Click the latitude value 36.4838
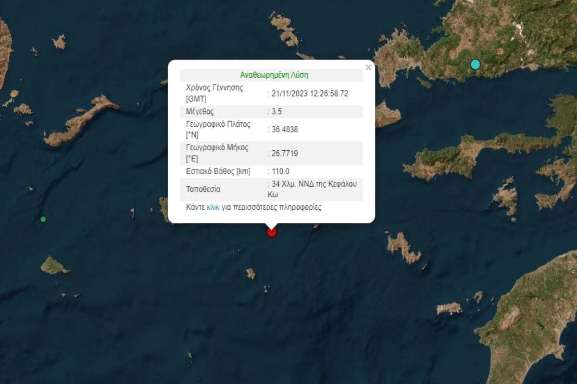 285,129
